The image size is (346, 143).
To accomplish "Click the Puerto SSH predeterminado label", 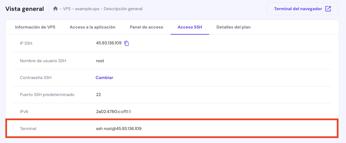I will [x=47, y=94].
